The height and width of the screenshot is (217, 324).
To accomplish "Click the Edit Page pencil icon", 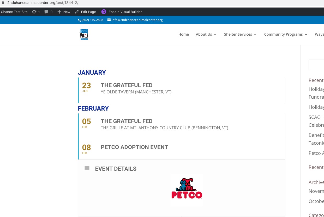I will coord(77,12).
